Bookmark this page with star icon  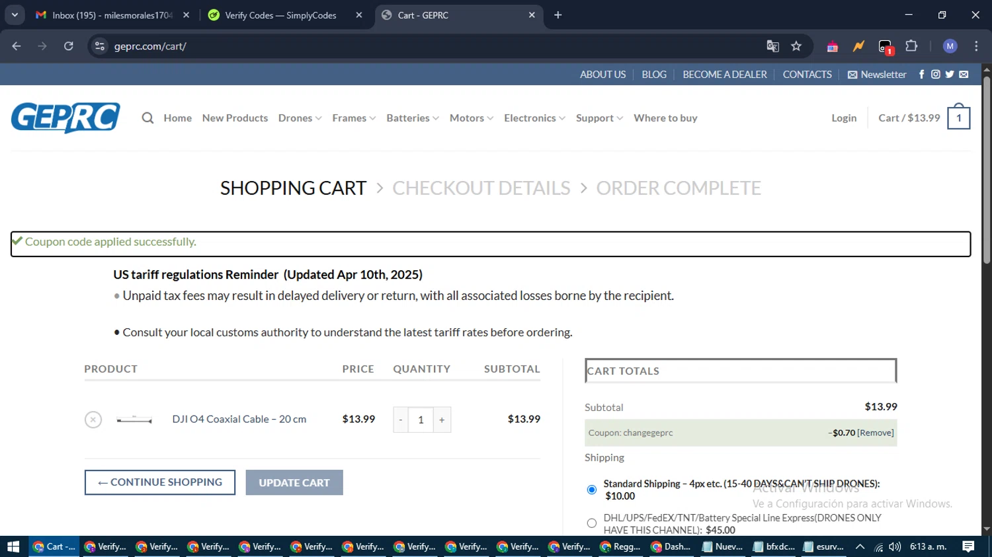(x=796, y=46)
